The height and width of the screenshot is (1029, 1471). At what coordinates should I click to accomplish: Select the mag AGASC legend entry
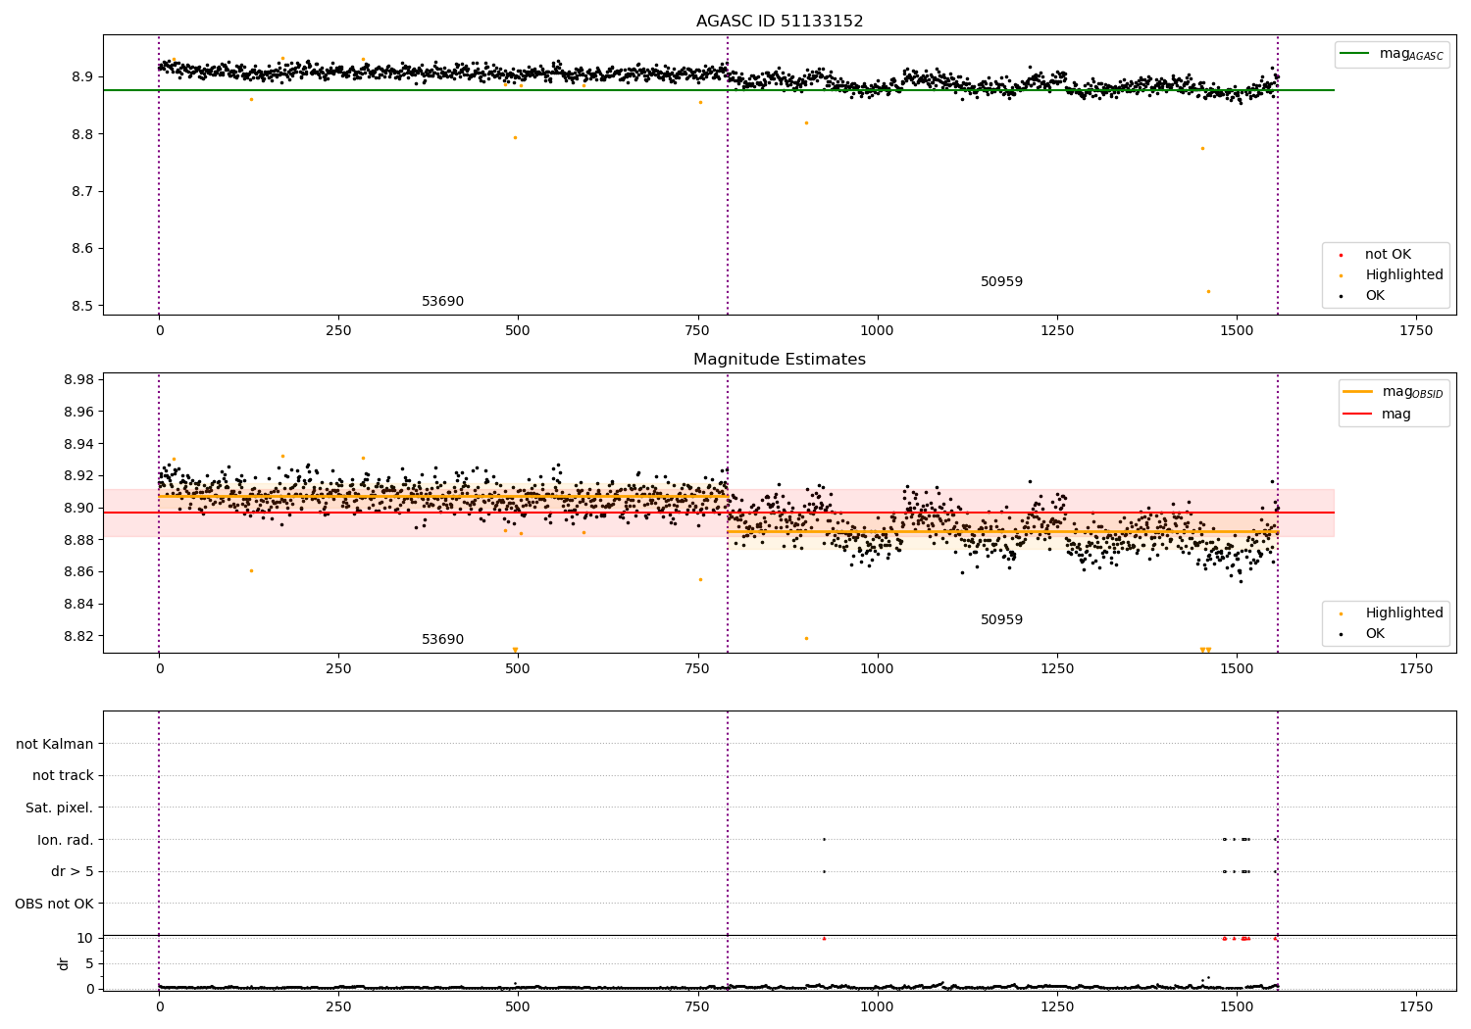tap(1392, 55)
